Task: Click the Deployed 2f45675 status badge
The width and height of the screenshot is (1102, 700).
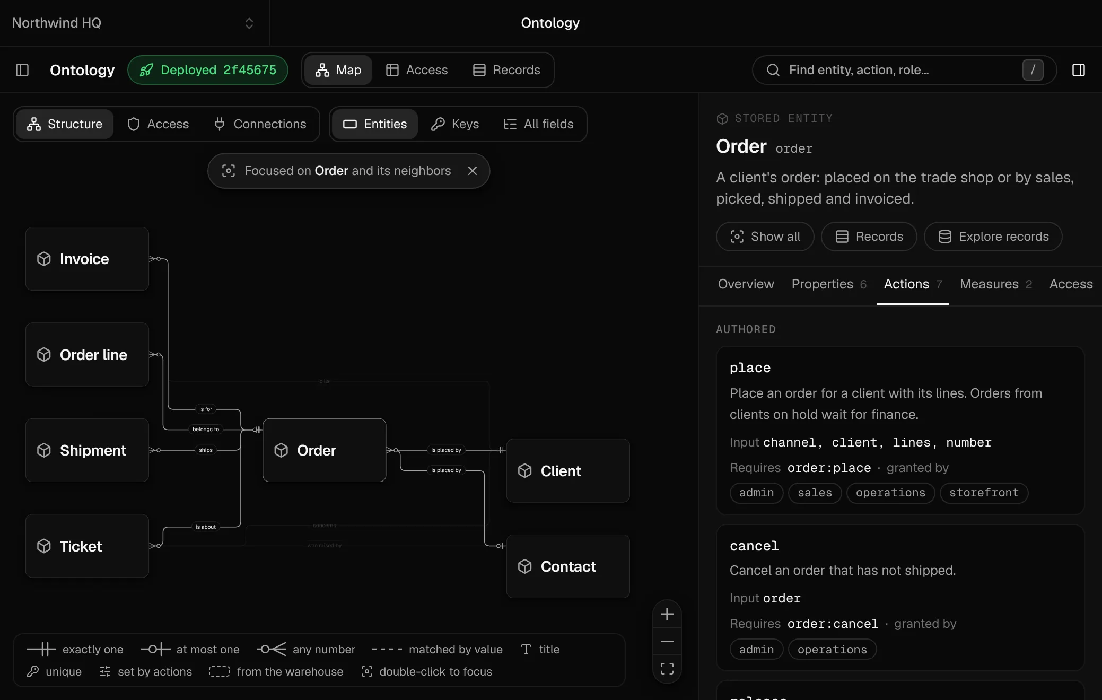Action: pyautogui.click(x=208, y=70)
